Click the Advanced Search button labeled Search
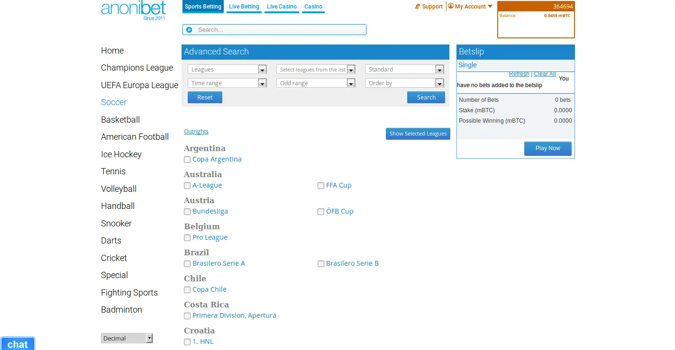675x350 pixels. point(426,98)
